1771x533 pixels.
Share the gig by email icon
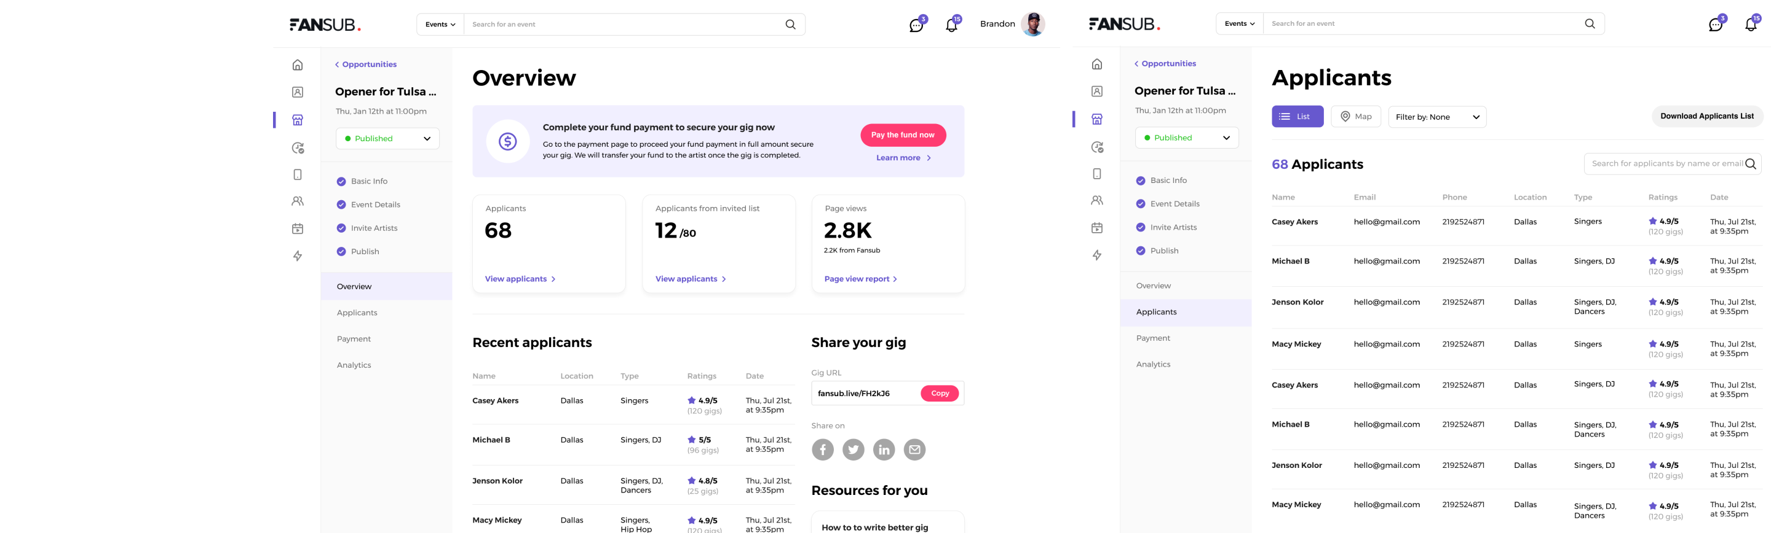[x=914, y=450]
